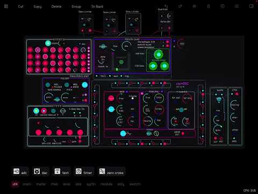
Task: Toggle the cyan button in Steps module
Action: (x=36, y=111)
